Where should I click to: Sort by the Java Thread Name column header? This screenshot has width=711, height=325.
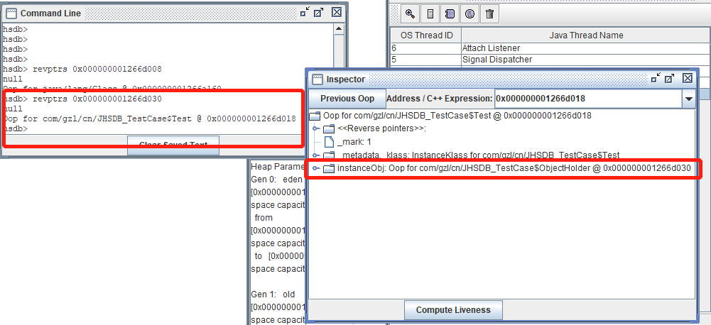[x=586, y=35]
